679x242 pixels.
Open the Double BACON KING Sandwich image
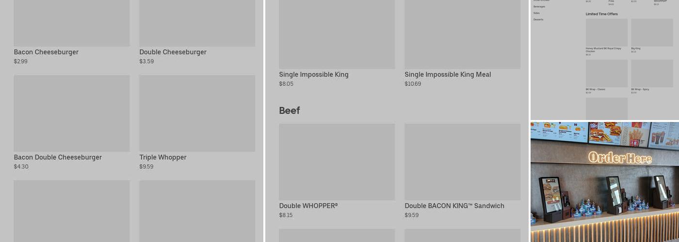pos(462,162)
